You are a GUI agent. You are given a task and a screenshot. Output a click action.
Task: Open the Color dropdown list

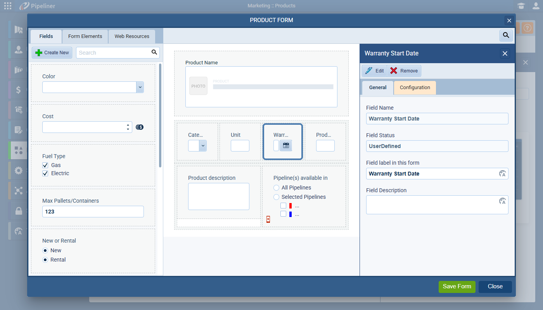[140, 87]
